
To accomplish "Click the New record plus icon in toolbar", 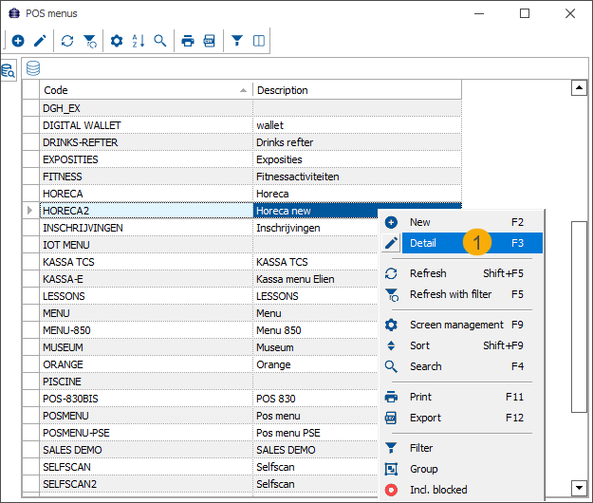I will coord(18,41).
